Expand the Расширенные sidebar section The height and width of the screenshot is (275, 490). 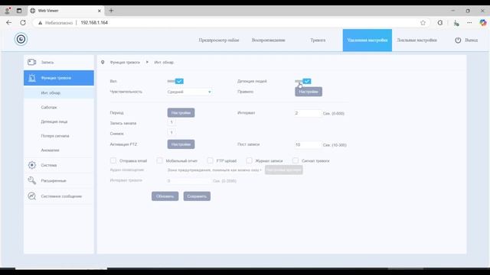pos(59,180)
